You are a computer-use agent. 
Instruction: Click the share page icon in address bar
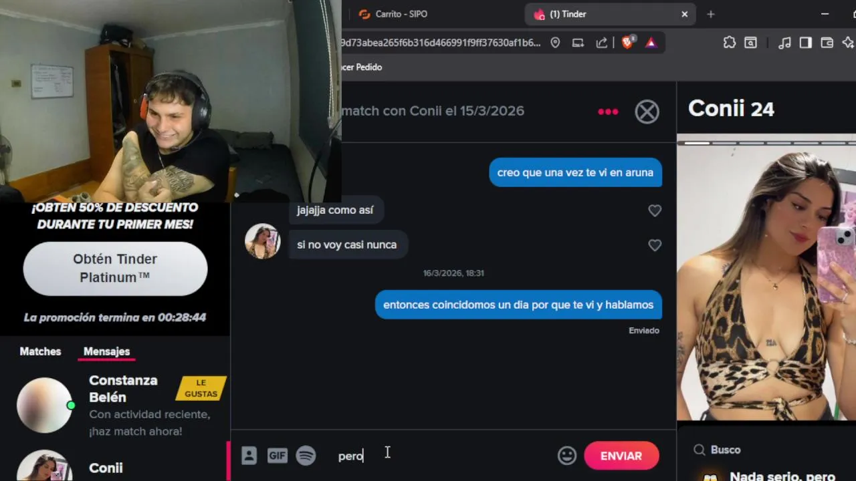pyautogui.click(x=602, y=42)
